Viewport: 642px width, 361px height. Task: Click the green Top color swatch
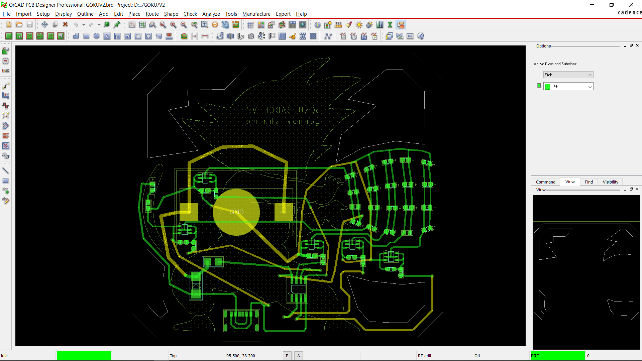pos(547,87)
